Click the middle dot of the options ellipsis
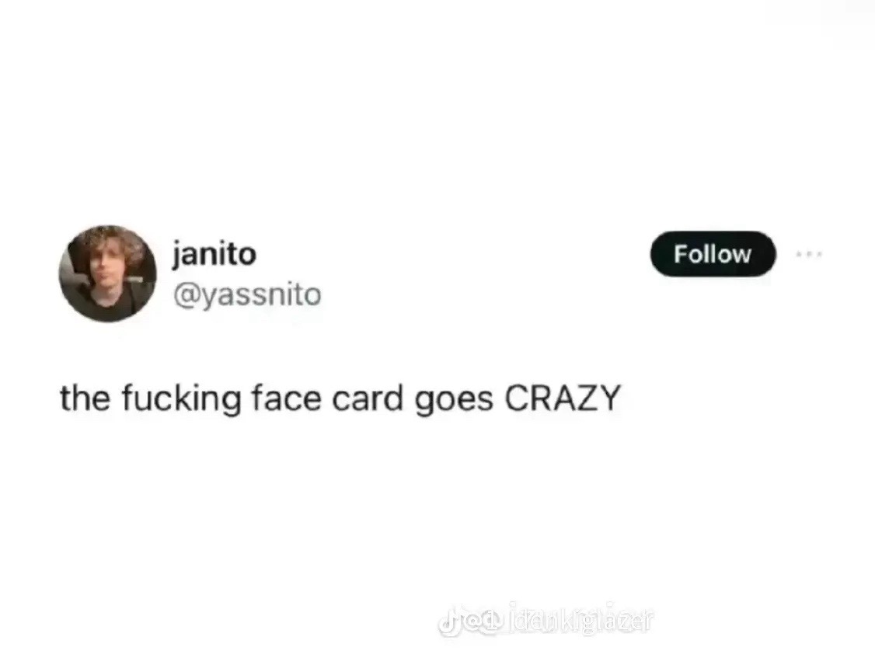Viewport: 875px width, 651px height. click(x=809, y=254)
